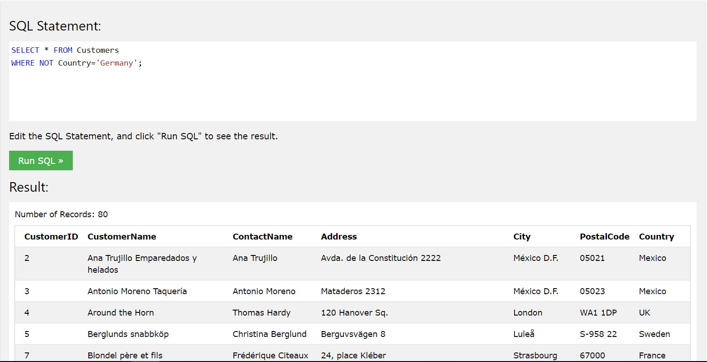
Task: Click the Country column header
Action: tap(656, 236)
